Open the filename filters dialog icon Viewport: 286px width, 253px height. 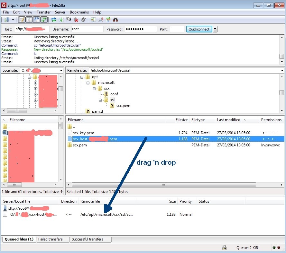pos(93,20)
